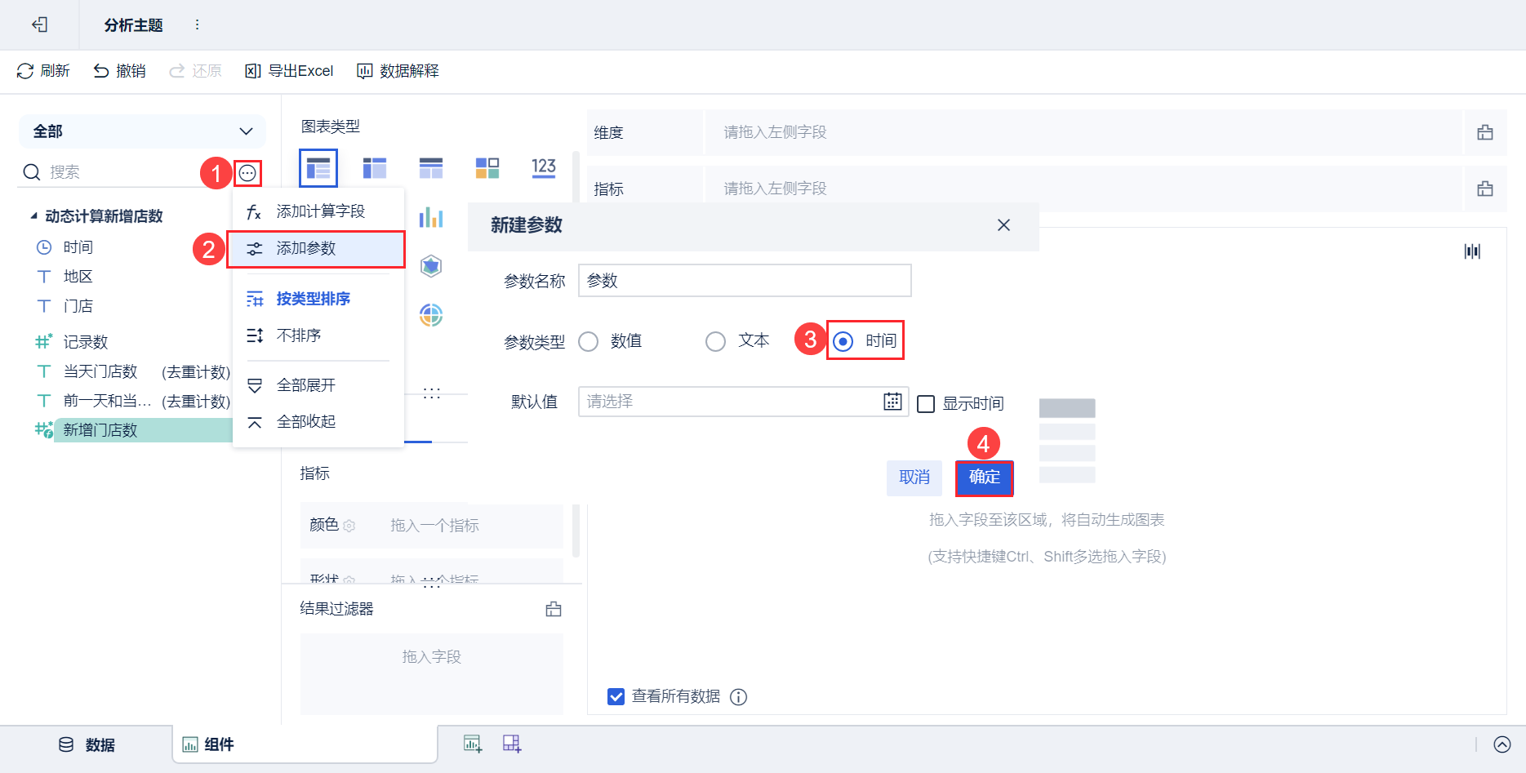Image resolution: width=1526 pixels, height=773 pixels.
Task: Select the 数值 parameter type radio
Action: (589, 341)
